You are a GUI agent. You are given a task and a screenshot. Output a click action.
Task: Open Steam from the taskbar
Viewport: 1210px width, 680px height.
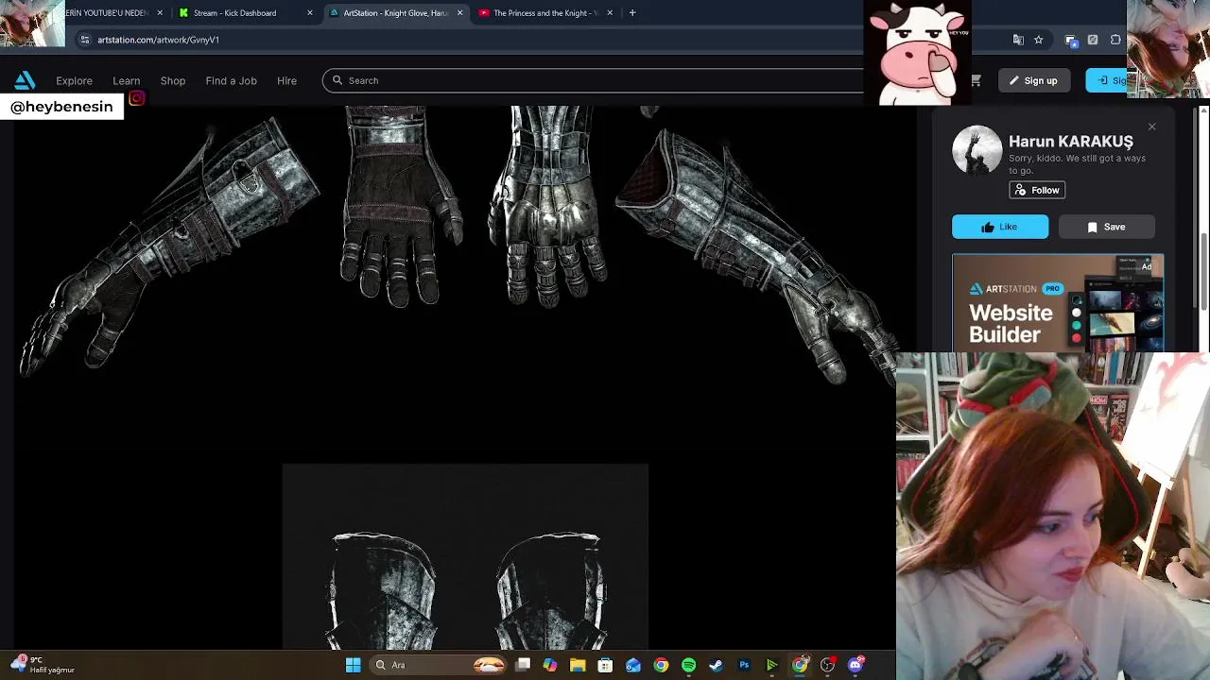pos(716,665)
